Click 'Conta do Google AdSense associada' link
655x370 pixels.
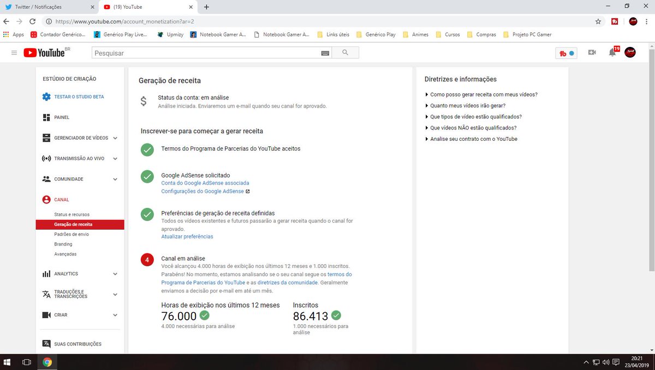(x=205, y=183)
